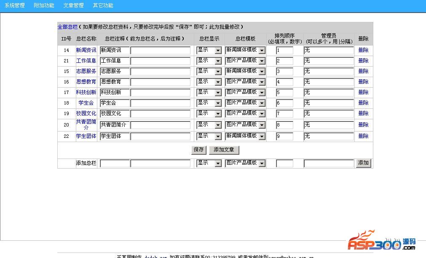Open template dropdown in 添加总栏 row
Viewport: 426px width, 258px height.
[x=245, y=163]
